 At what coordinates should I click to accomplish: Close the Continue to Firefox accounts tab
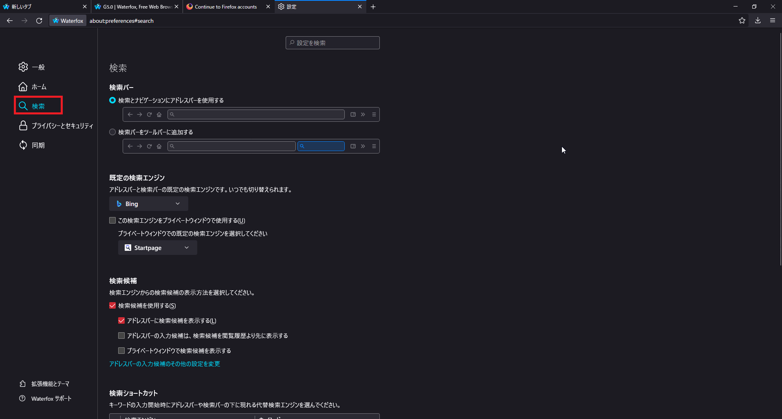[268, 7]
